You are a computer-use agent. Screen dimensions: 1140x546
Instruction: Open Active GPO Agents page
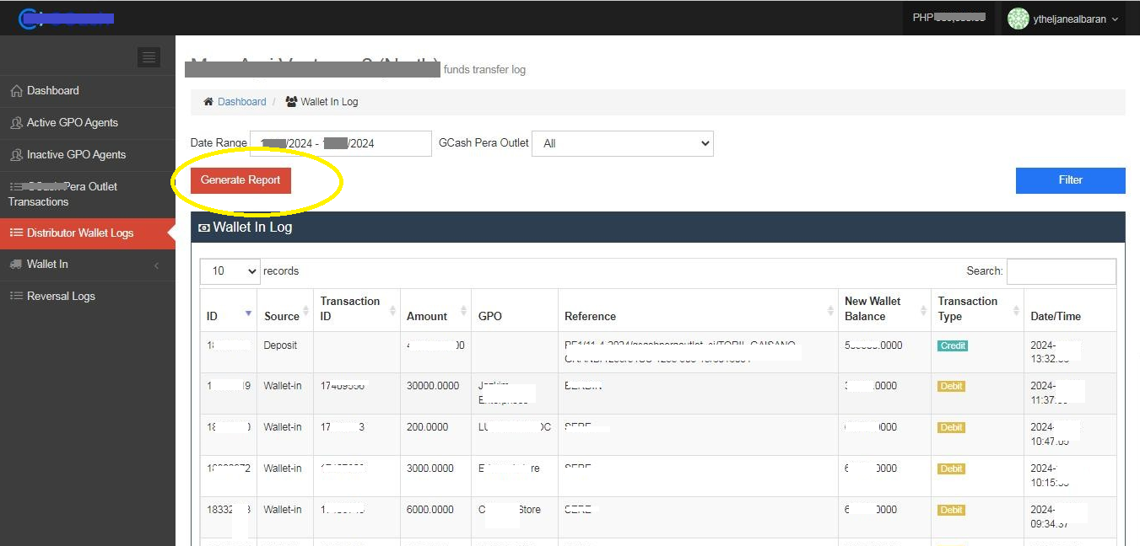click(88, 123)
